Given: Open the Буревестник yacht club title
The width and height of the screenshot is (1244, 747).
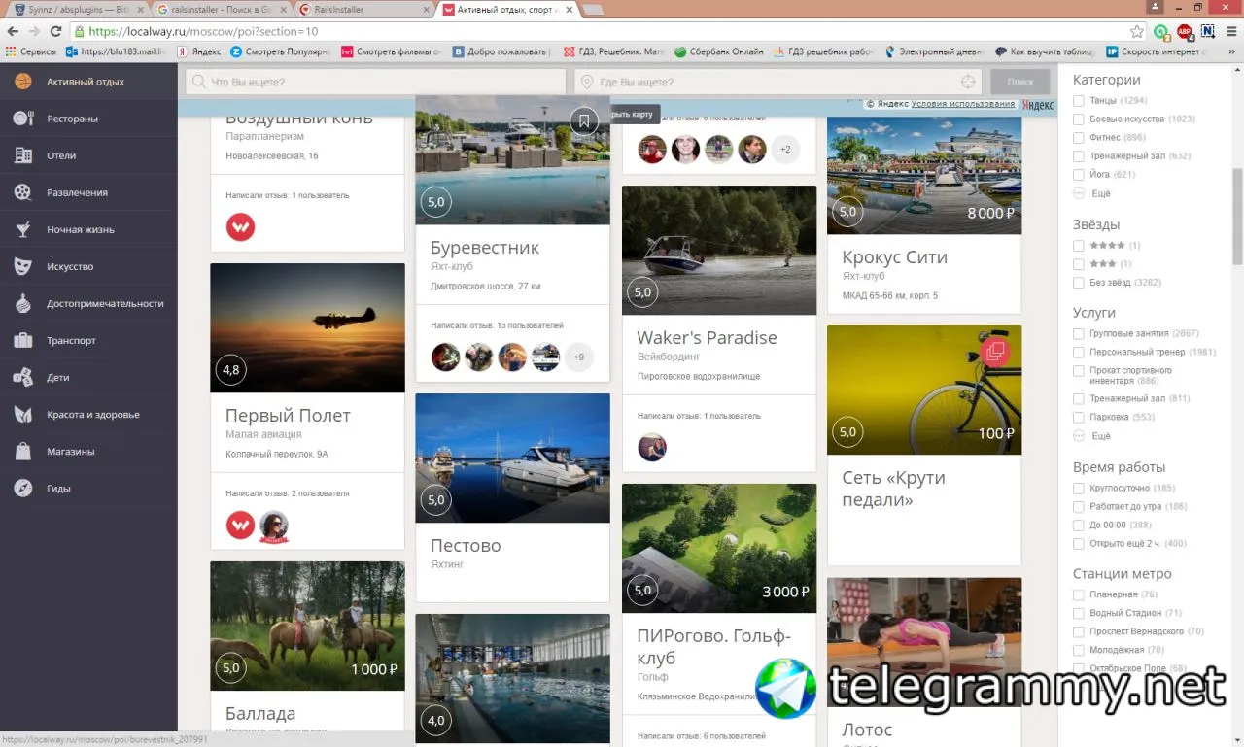Looking at the screenshot, I should click(x=485, y=248).
